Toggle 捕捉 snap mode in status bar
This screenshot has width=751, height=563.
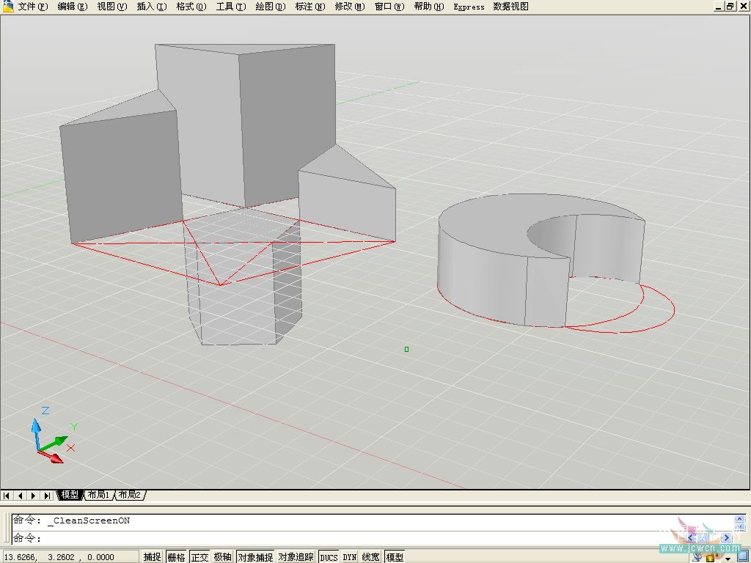[153, 557]
